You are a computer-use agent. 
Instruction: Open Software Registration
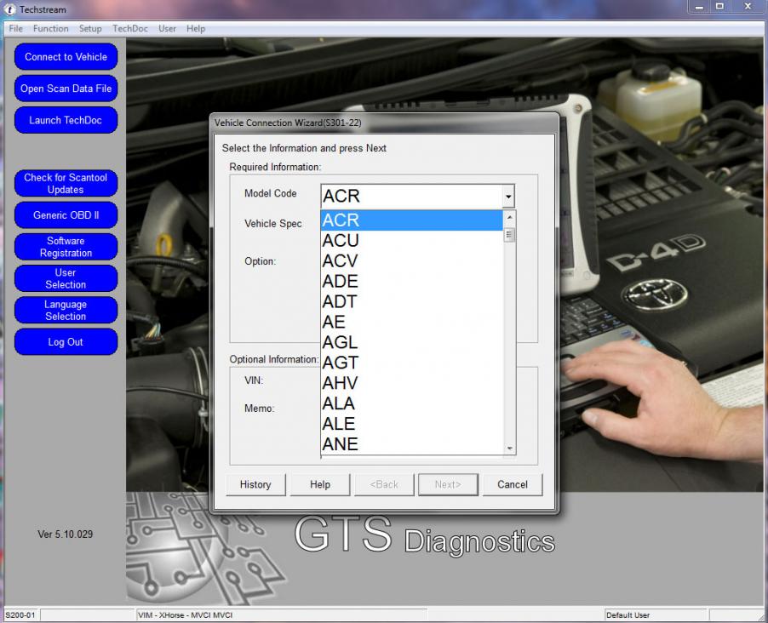(x=66, y=247)
